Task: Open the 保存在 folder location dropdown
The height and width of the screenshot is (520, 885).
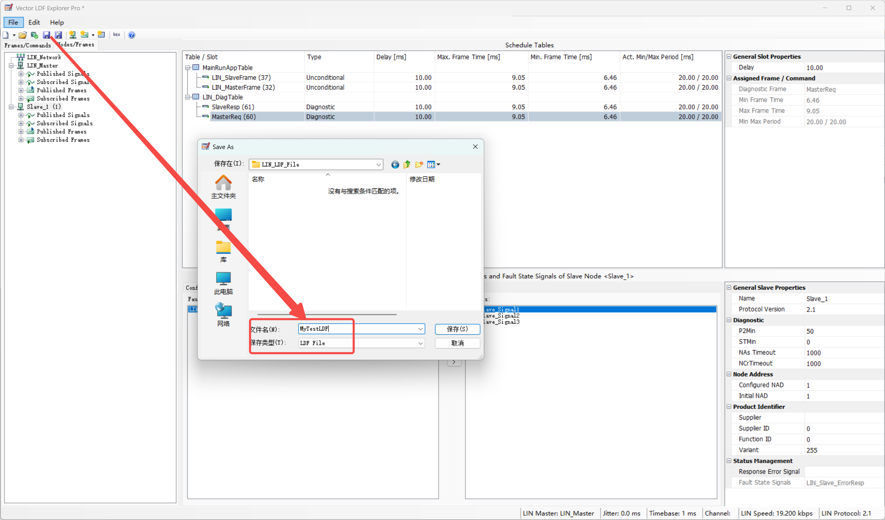Action: pyautogui.click(x=379, y=165)
